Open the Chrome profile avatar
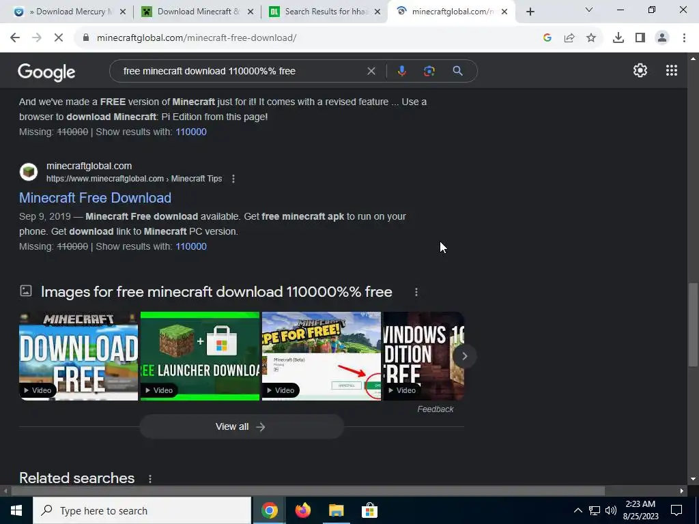The image size is (699, 524). point(662,38)
